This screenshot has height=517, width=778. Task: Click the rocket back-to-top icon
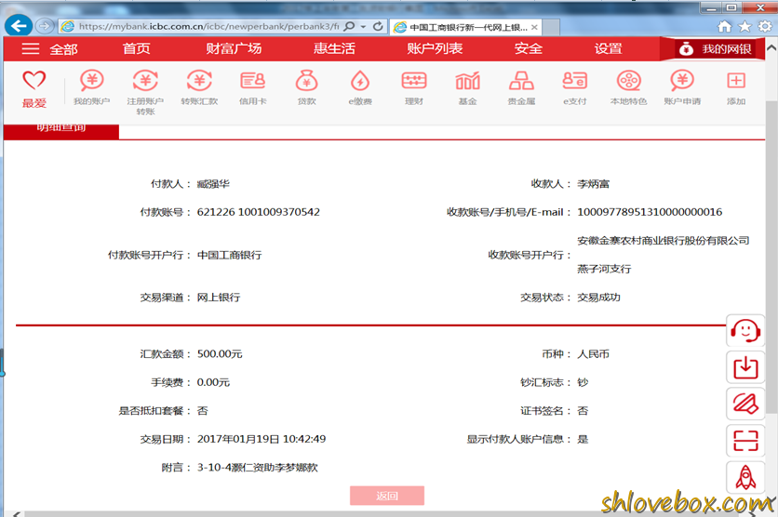click(745, 477)
